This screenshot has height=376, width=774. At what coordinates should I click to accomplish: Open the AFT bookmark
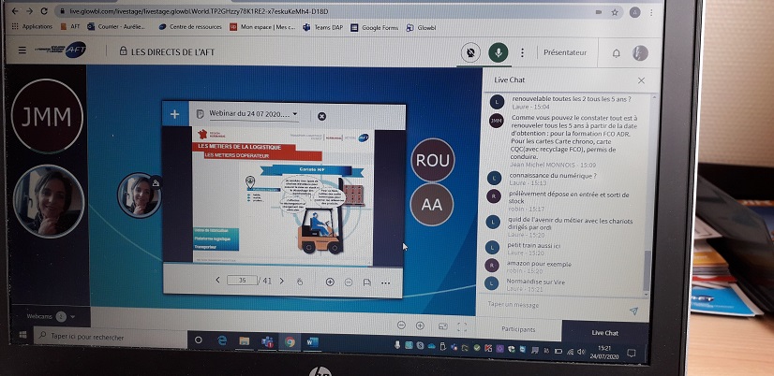[69, 26]
